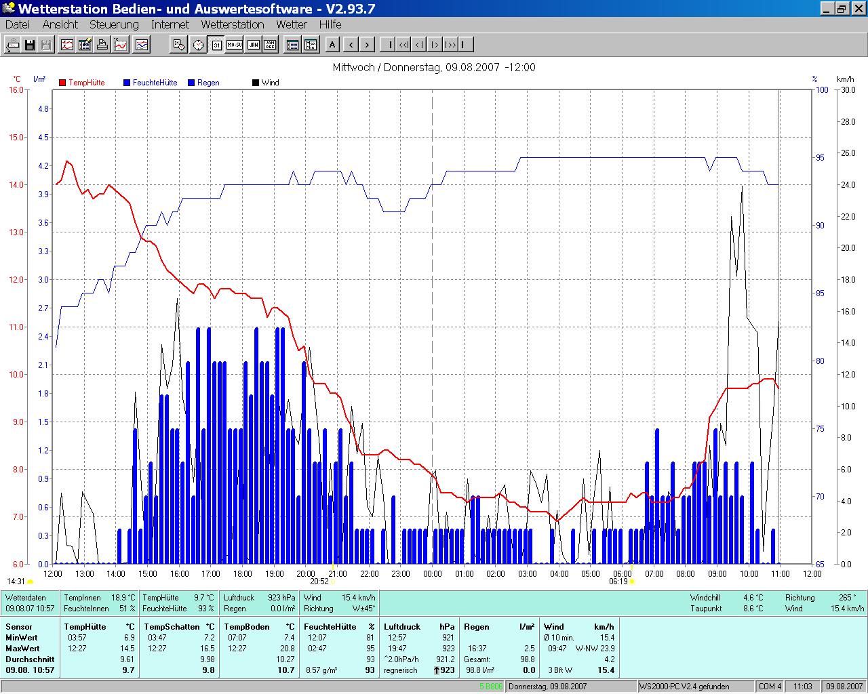
Task: Switch to MO-SU week view
Action: click(235, 45)
